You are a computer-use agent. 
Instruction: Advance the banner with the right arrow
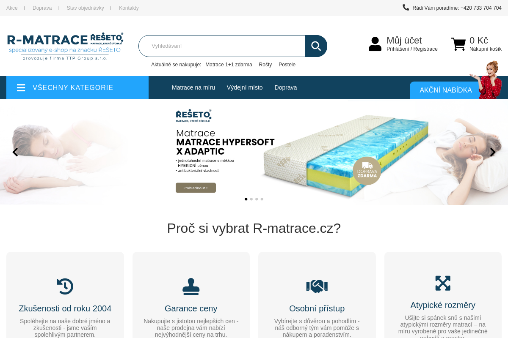click(x=493, y=152)
